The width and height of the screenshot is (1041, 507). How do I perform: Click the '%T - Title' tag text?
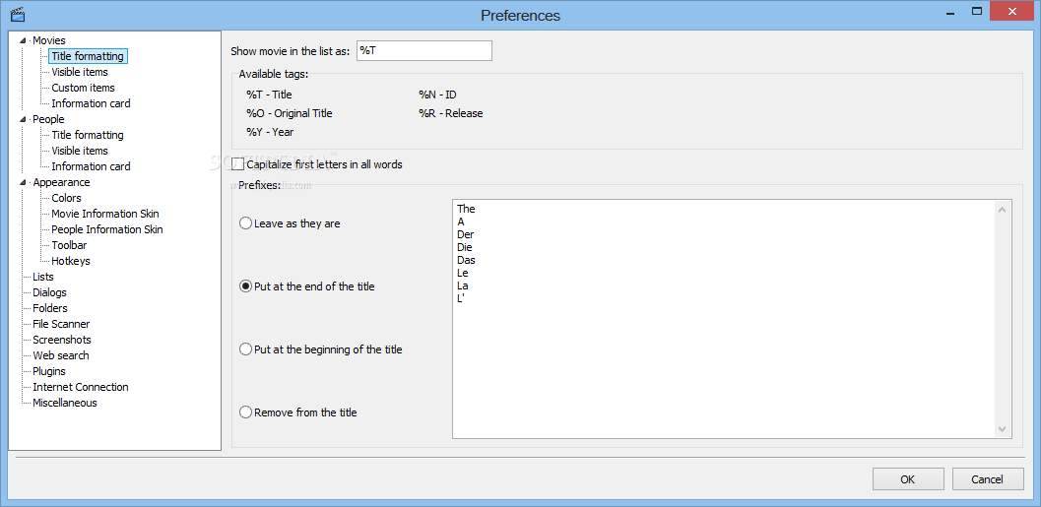coord(269,95)
